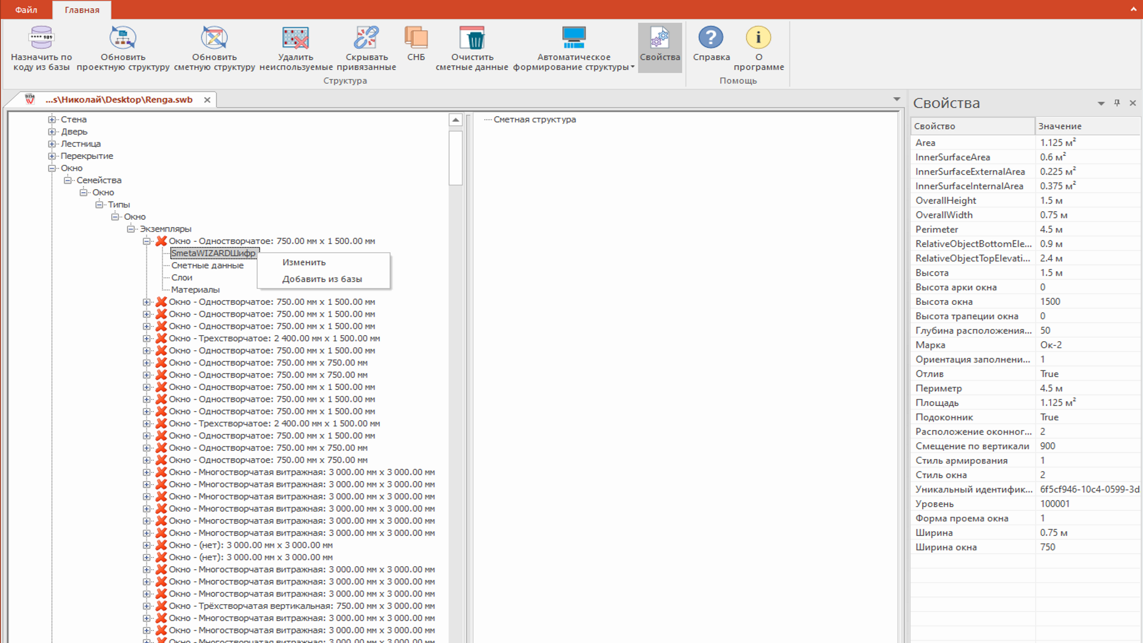This screenshot has width=1143, height=643.
Task: Choose Добавить из базы menu entry
Action: [x=322, y=279]
